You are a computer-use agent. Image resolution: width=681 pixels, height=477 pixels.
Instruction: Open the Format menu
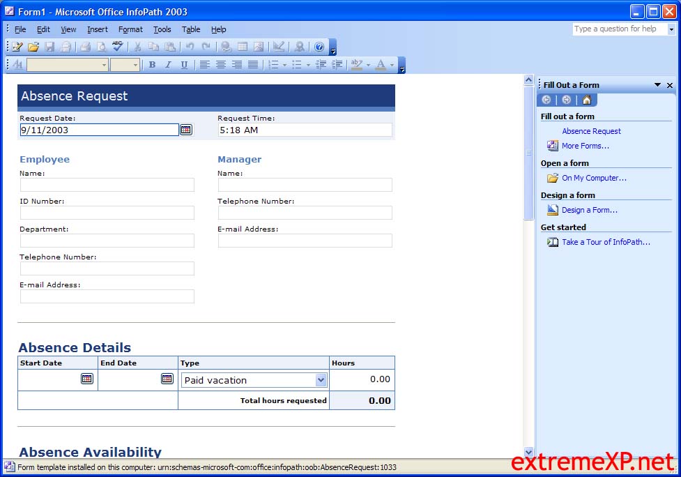130,29
